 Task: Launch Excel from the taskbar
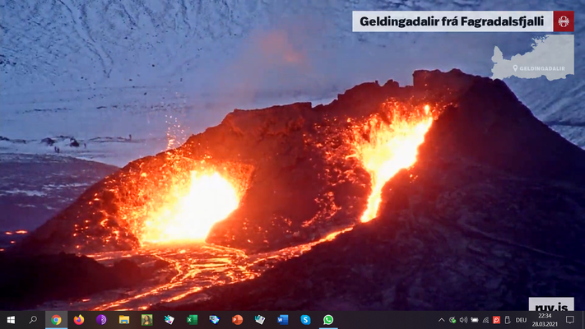(x=192, y=320)
